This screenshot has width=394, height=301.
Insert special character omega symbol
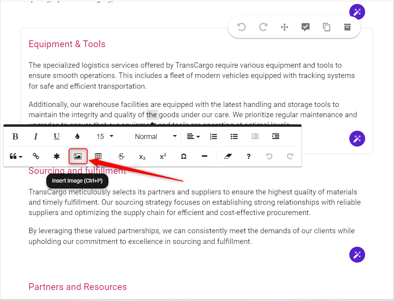[x=184, y=156]
